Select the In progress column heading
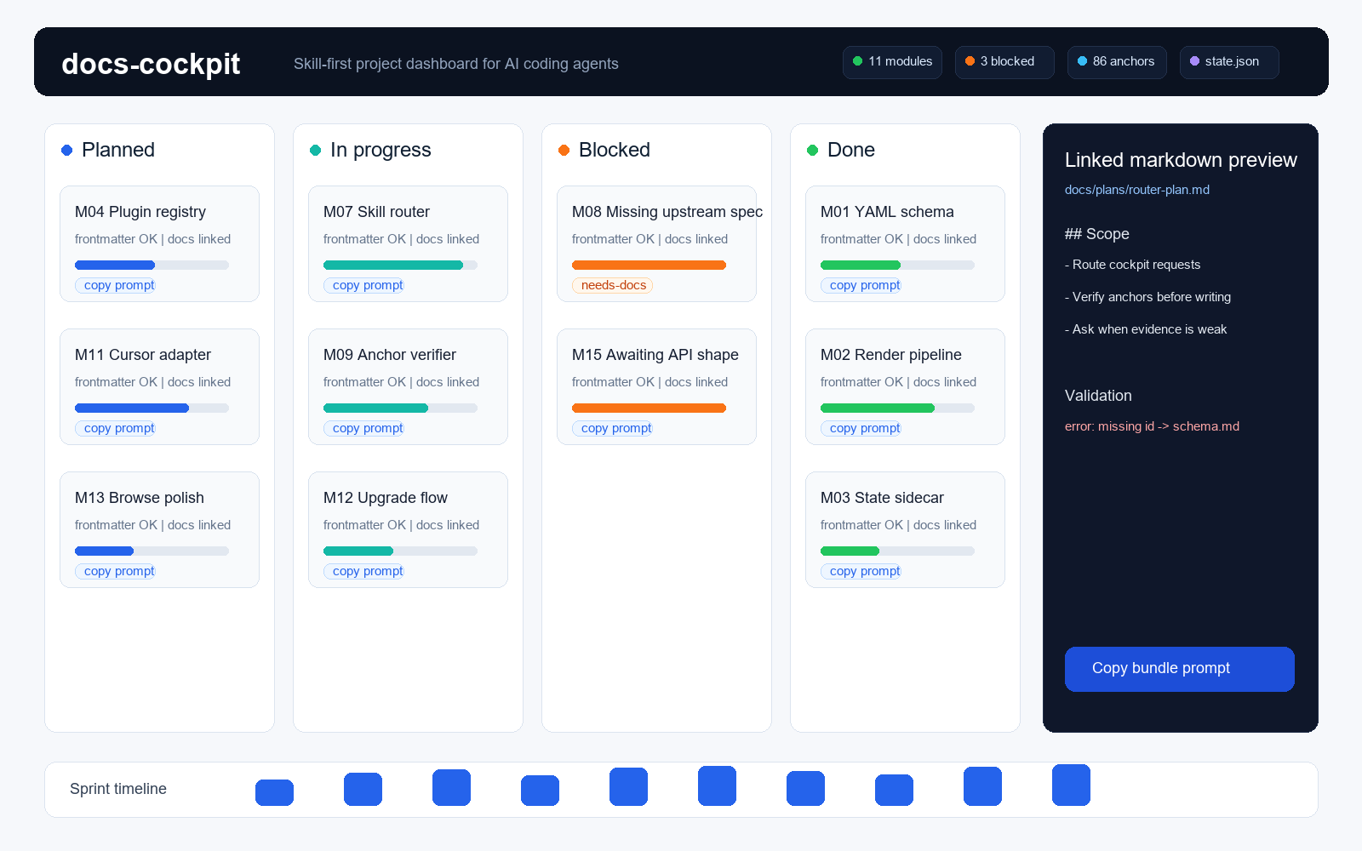This screenshot has width=1362, height=851. pos(381,150)
